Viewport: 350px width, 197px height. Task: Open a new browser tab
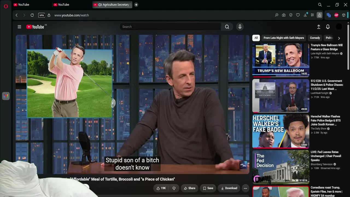tap(136, 5)
